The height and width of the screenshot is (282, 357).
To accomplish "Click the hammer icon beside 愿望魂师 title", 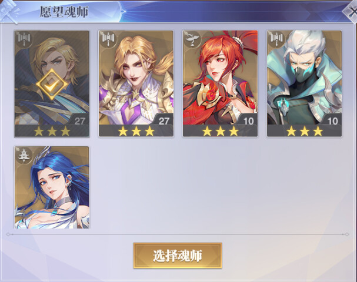I will pyautogui.click(x=9, y=11).
